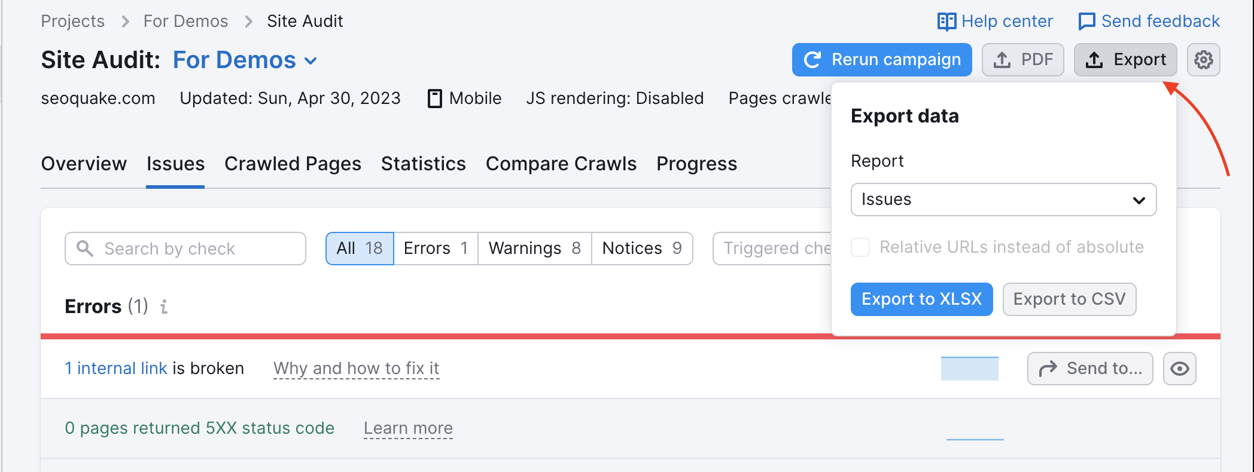Click the info icon beside Errors count
Viewport: 1254px width, 472px height.
pyautogui.click(x=163, y=307)
